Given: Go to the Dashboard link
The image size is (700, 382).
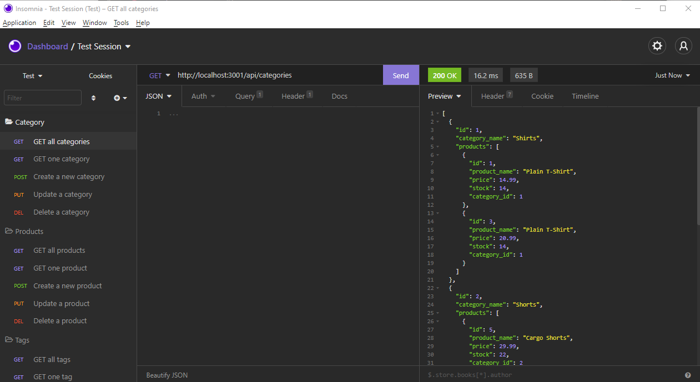Looking at the screenshot, I should pos(48,47).
